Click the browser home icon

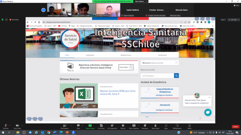point(39,22)
